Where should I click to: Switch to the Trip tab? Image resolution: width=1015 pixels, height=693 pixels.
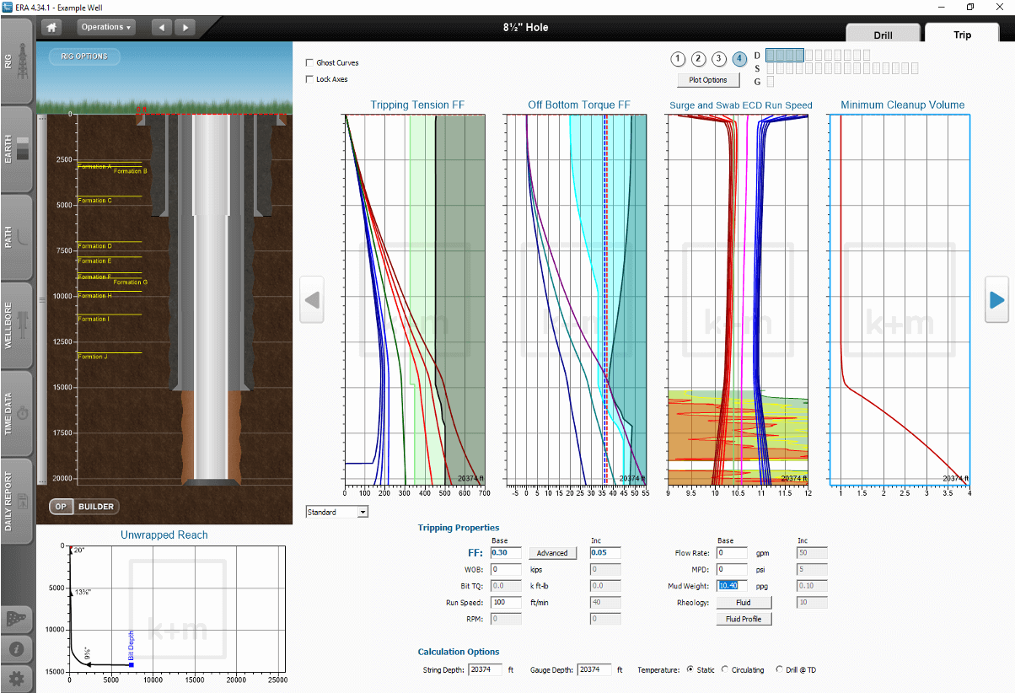coord(962,35)
